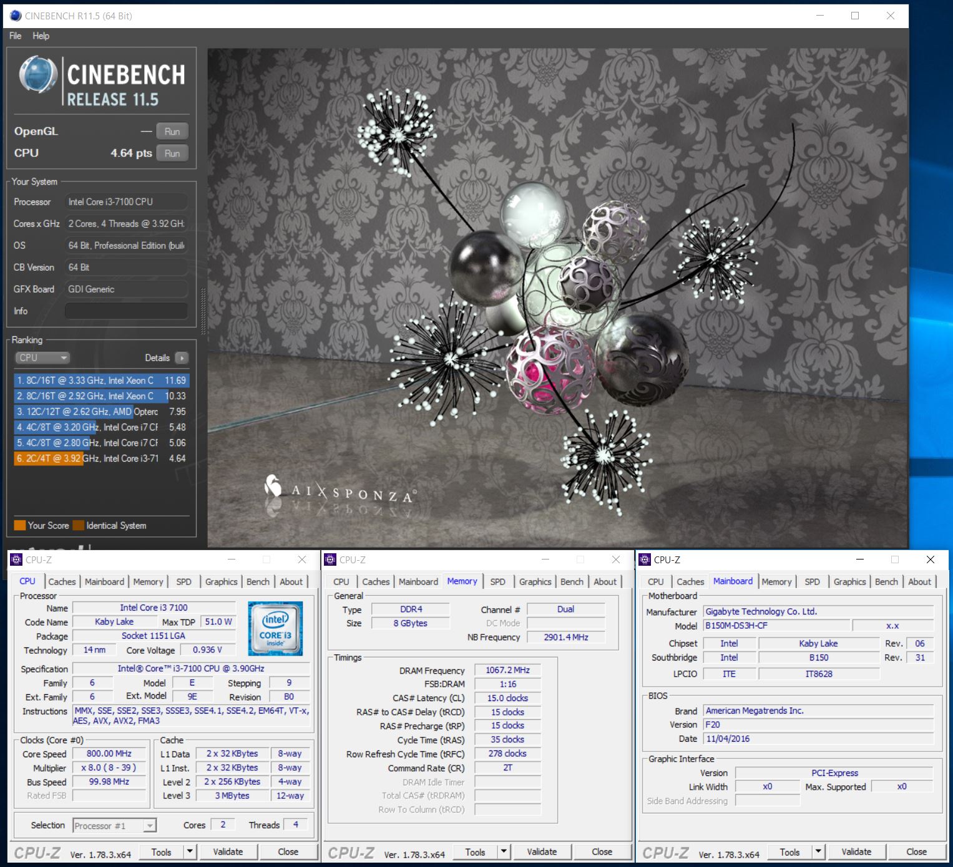
Task: Switch to SPD tab in first CPU-Z window
Action: coord(183,582)
